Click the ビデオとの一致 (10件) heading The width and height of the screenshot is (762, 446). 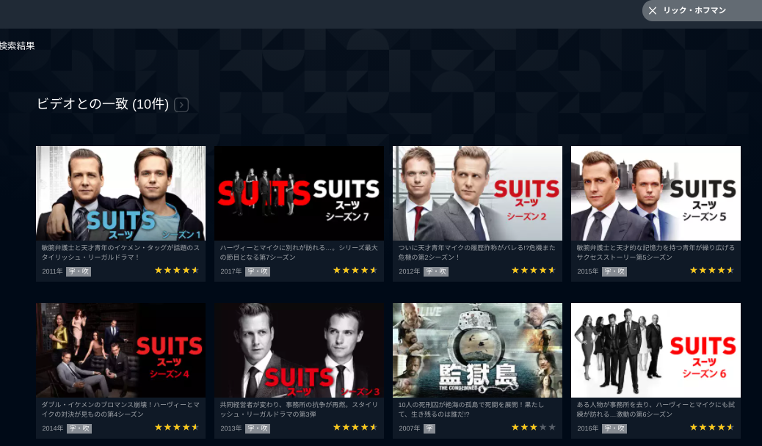click(103, 104)
